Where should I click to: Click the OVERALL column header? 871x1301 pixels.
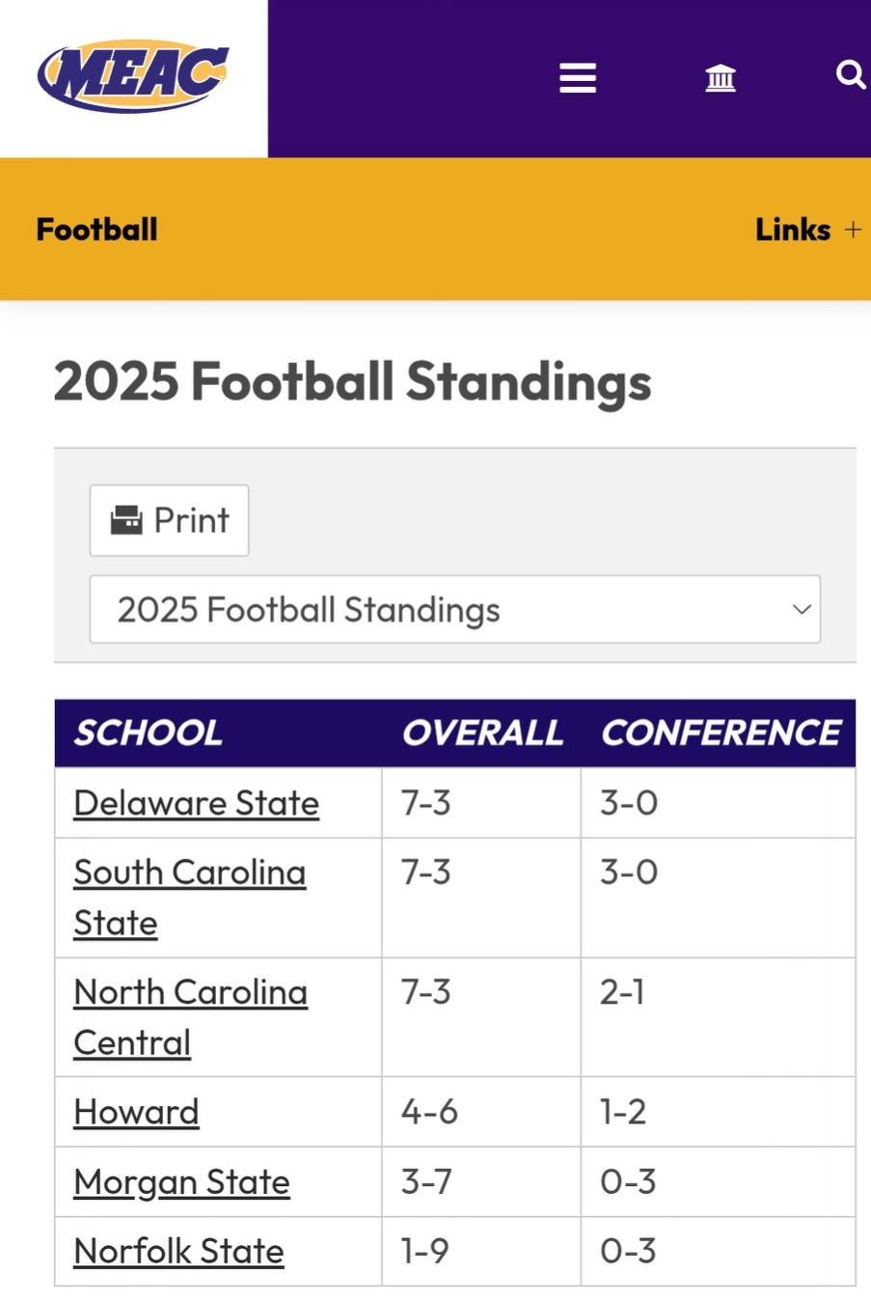pyautogui.click(x=482, y=733)
